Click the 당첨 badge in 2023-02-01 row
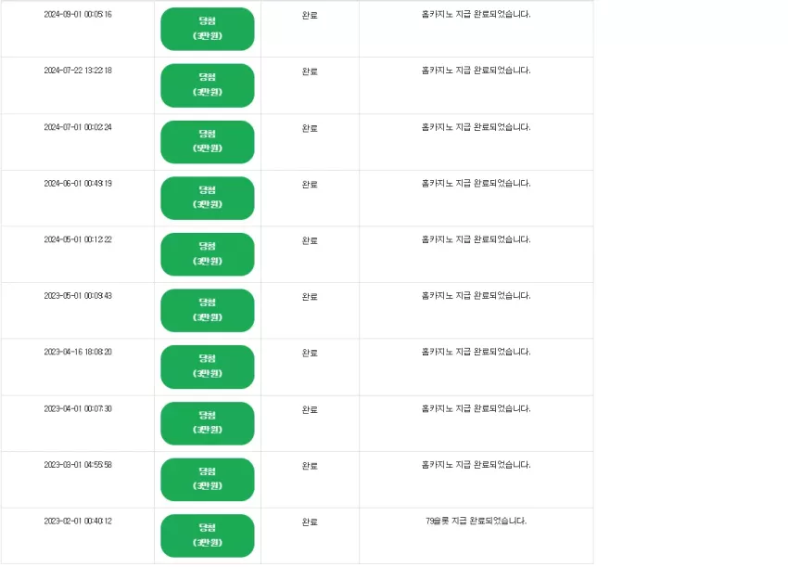 (207, 535)
